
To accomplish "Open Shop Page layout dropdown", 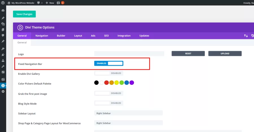I will click(128, 123).
